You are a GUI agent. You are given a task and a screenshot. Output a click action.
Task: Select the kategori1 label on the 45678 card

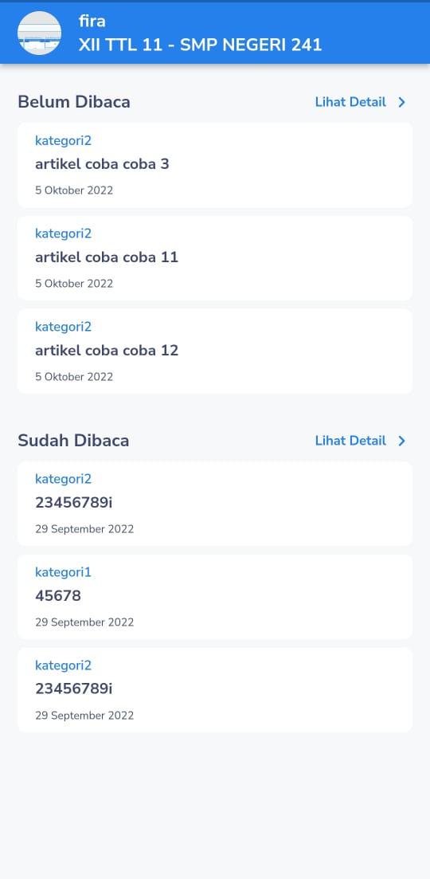click(x=63, y=572)
